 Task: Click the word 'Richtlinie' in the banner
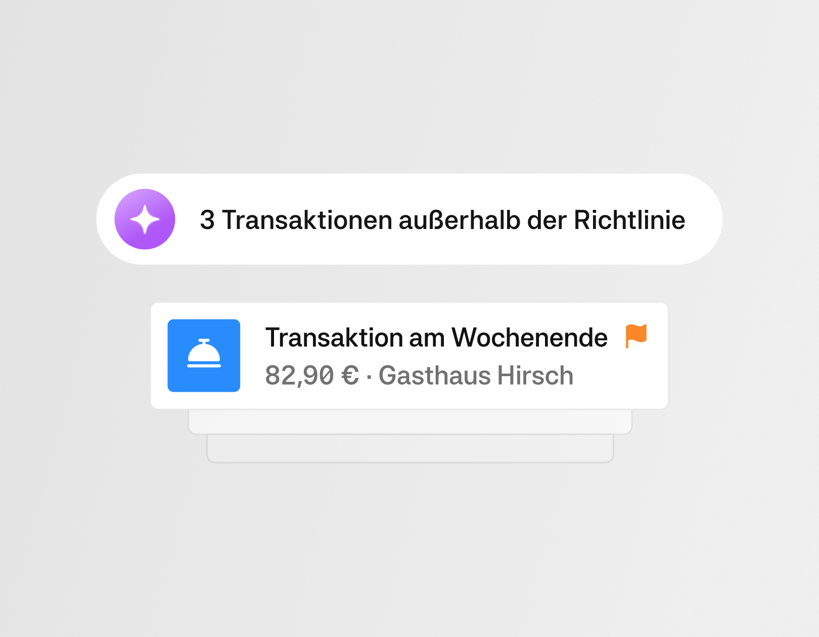point(629,220)
